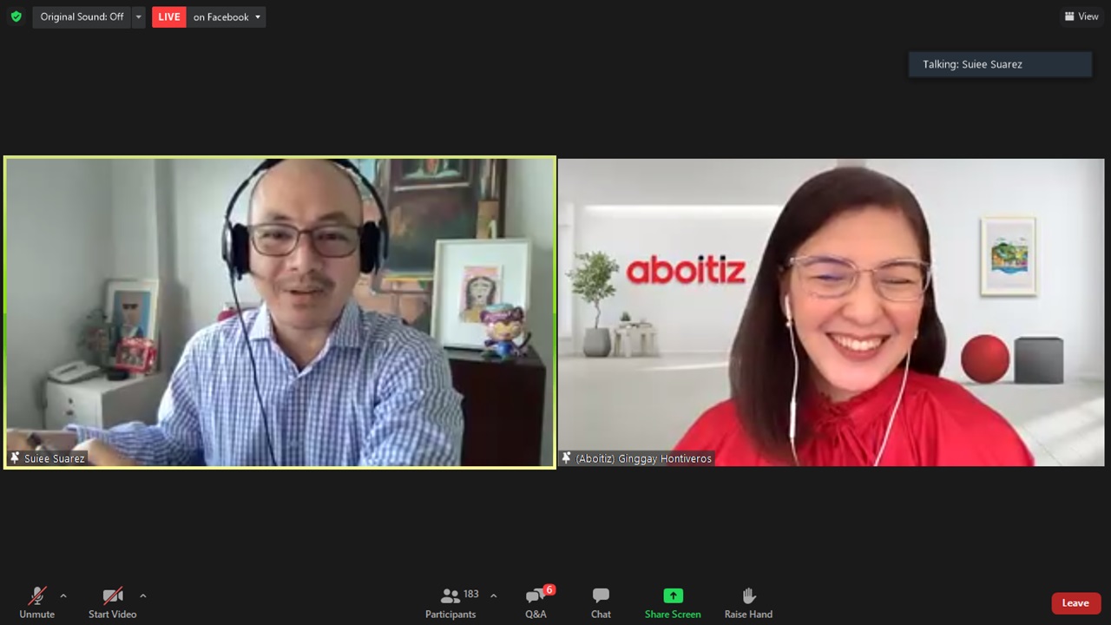Open the Participants panel
This screenshot has width=1111, height=625.
click(450, 602)
